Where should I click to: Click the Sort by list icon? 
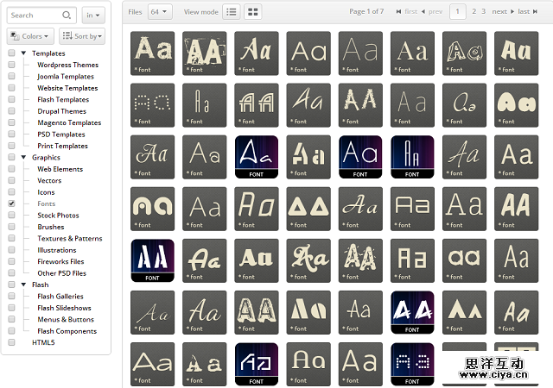[67, 36]
